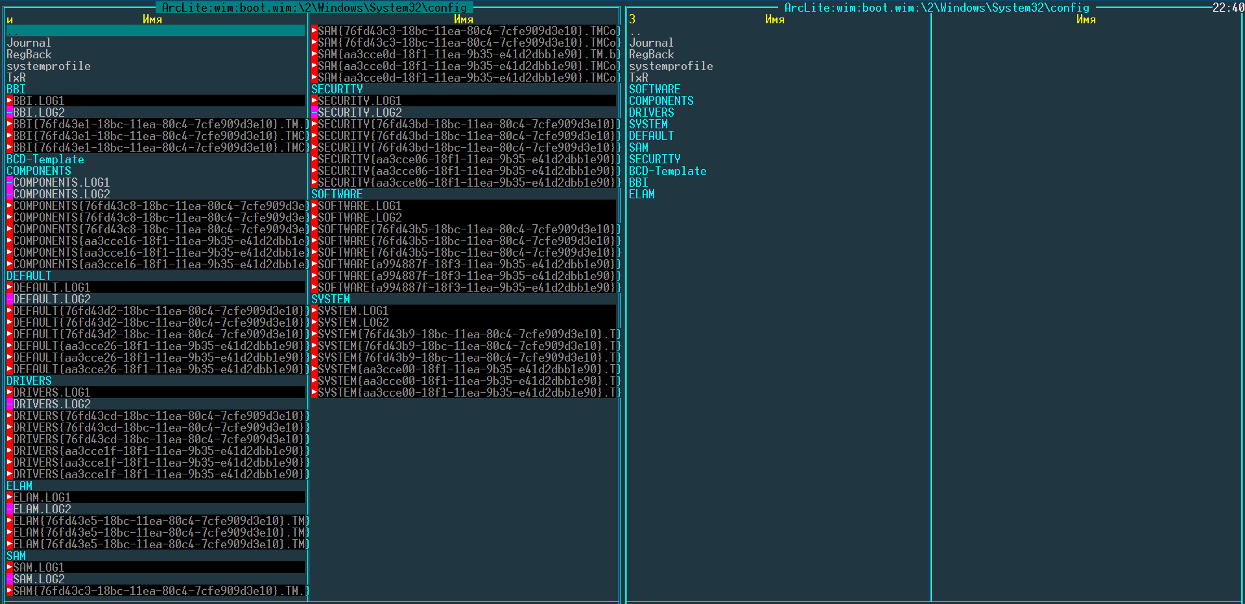Select the Journal folder in the left panel
The image size is (1245, 604).
29,43
